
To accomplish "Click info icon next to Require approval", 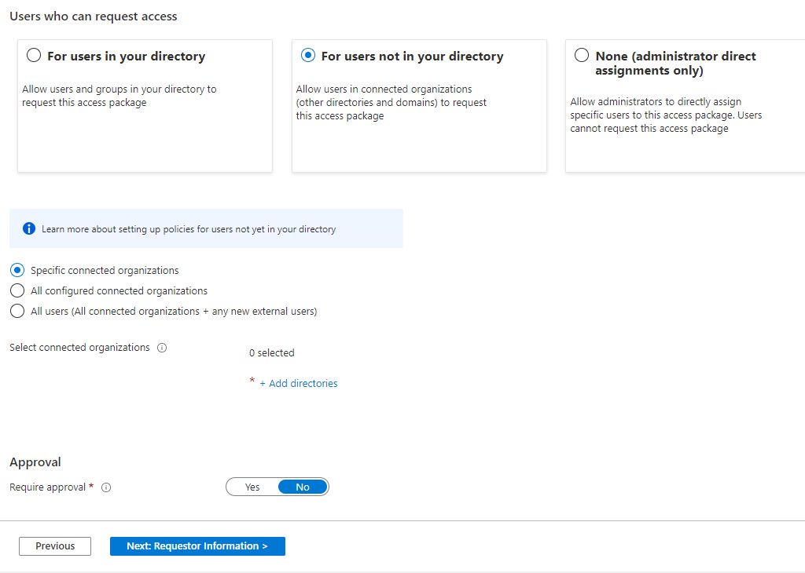I will [x=107, y=487].
